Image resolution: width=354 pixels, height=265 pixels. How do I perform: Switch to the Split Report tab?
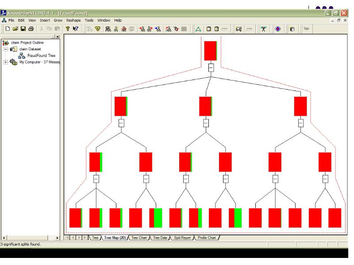point(182,238)
